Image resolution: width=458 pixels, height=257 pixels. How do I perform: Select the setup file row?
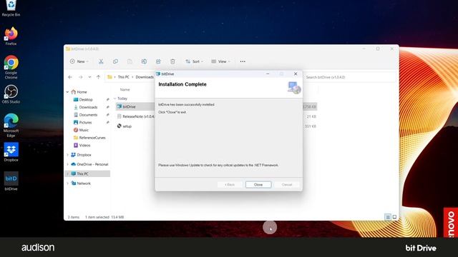[x=216, y=126]
